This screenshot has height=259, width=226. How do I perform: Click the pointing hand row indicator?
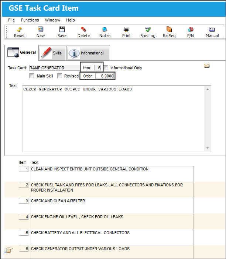pos(8,250)
